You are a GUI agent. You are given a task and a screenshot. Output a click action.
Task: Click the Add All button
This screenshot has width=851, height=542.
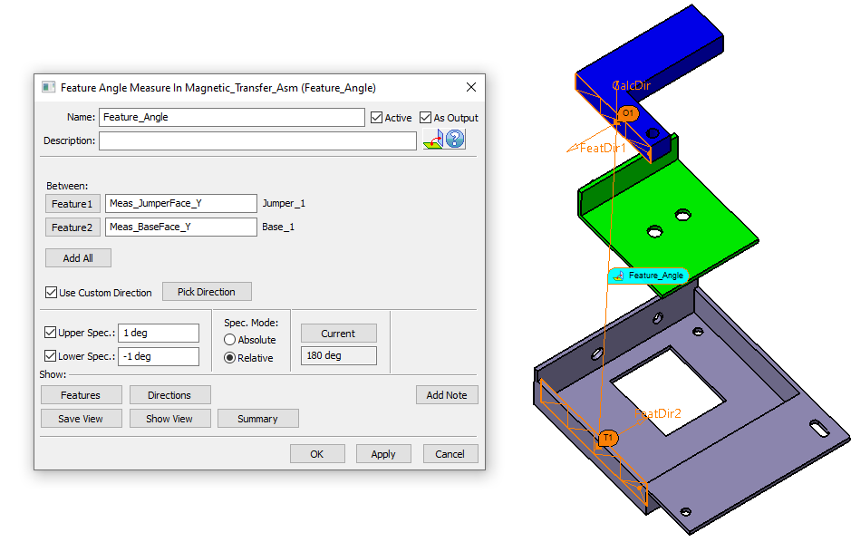click(x=78, y=258)
